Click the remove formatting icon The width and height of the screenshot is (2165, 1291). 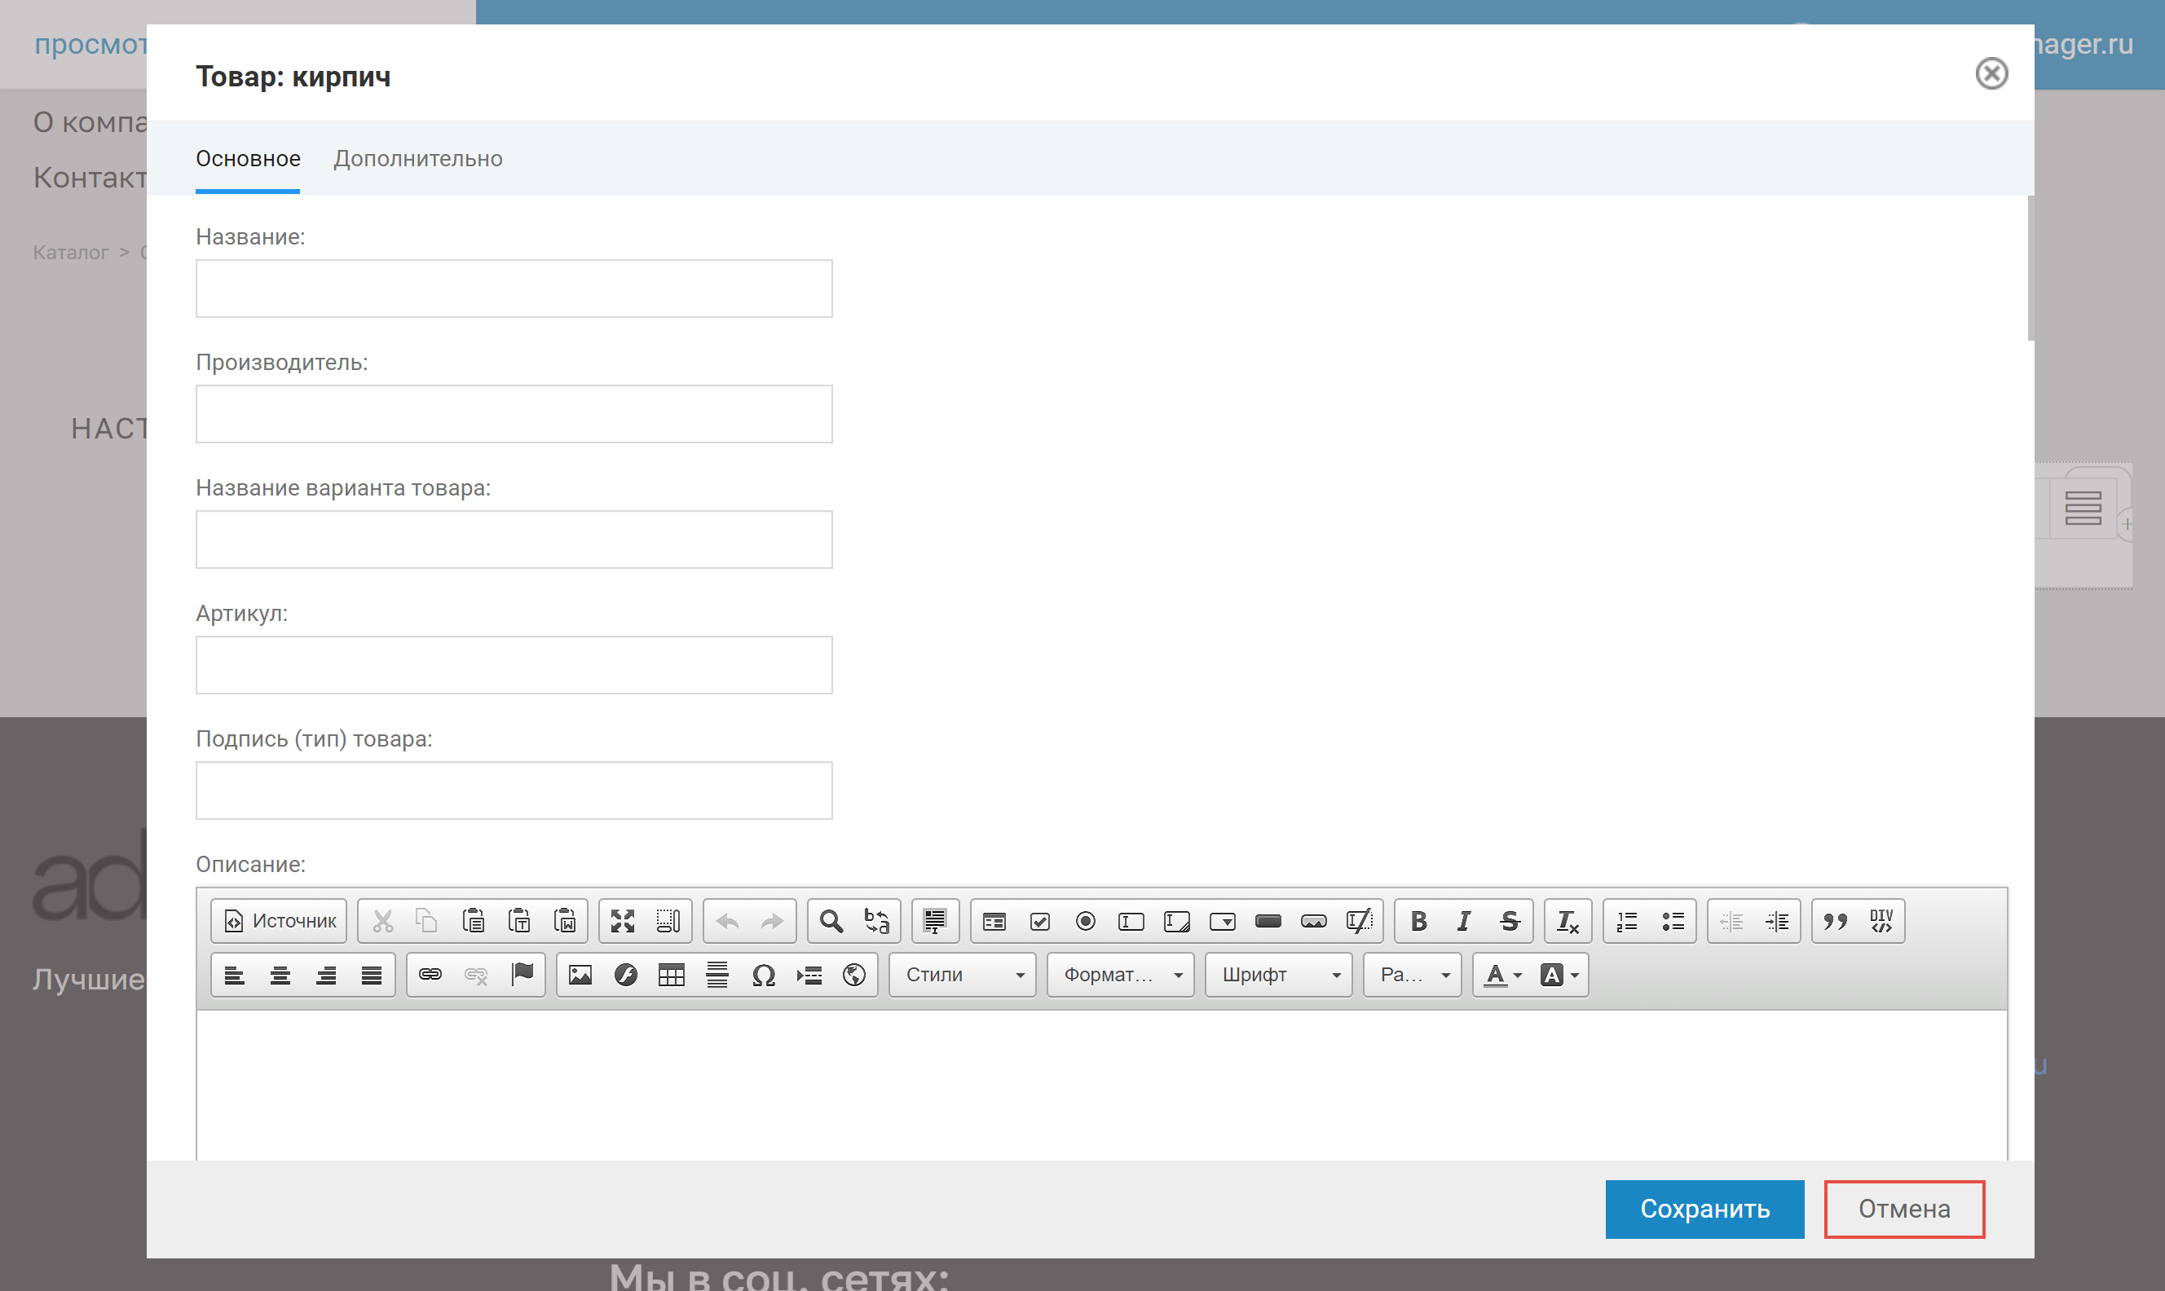(x=1568, y=920)
